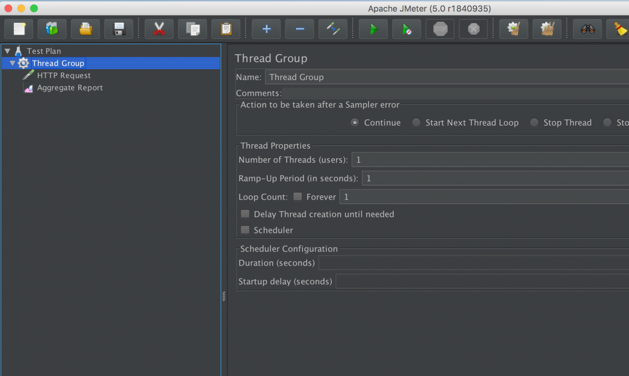
Task: Create a new test plan with the New icon
Action: (19, 29)
